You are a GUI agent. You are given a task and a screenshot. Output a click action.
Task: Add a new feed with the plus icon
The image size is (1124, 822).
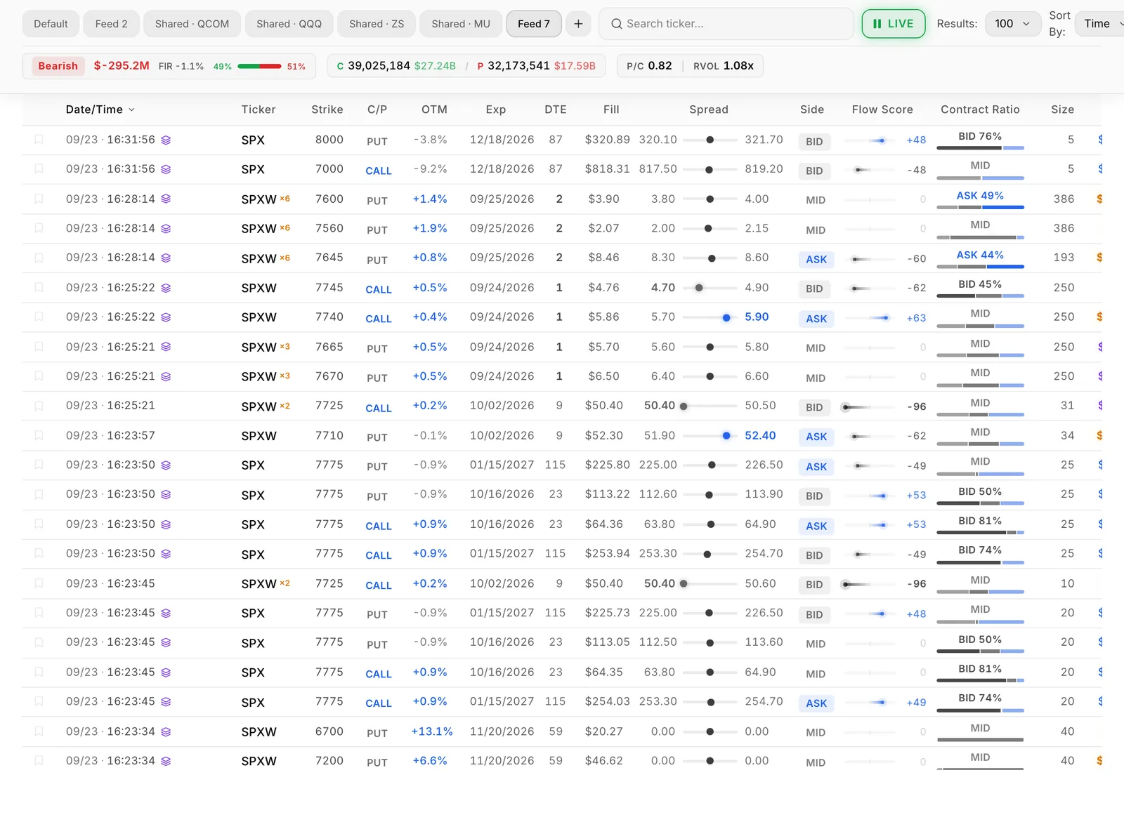(x=578, y=24)
